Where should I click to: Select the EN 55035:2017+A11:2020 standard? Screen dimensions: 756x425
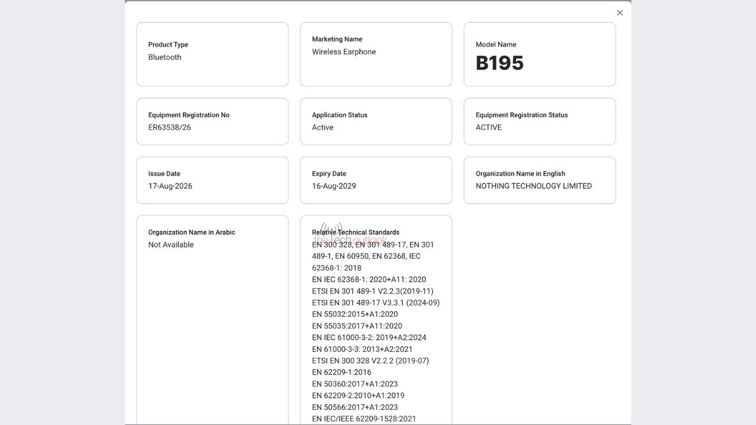pyautogui.click(x=357, y=326)
